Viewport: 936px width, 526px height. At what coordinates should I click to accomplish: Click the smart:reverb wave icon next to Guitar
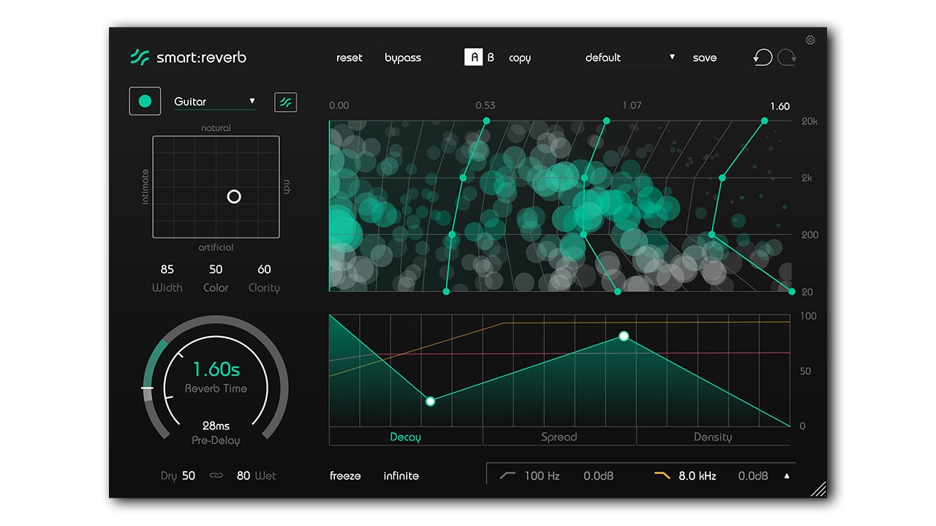285,102
